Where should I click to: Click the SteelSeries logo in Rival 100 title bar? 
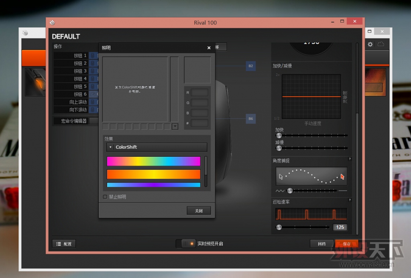52,22
